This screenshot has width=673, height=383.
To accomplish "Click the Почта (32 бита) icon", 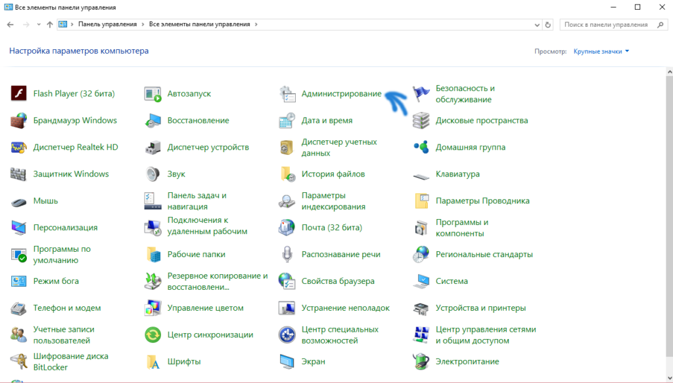I will (x=287, y=228).
